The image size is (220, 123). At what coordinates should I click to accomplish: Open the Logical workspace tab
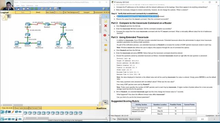coord(4,12)
